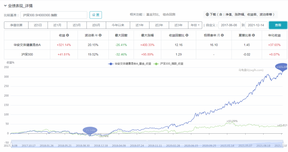Open the 基金对比 link
Viewport: 288px width, 152px height.
pyautogui.click(x=153, y=14)
